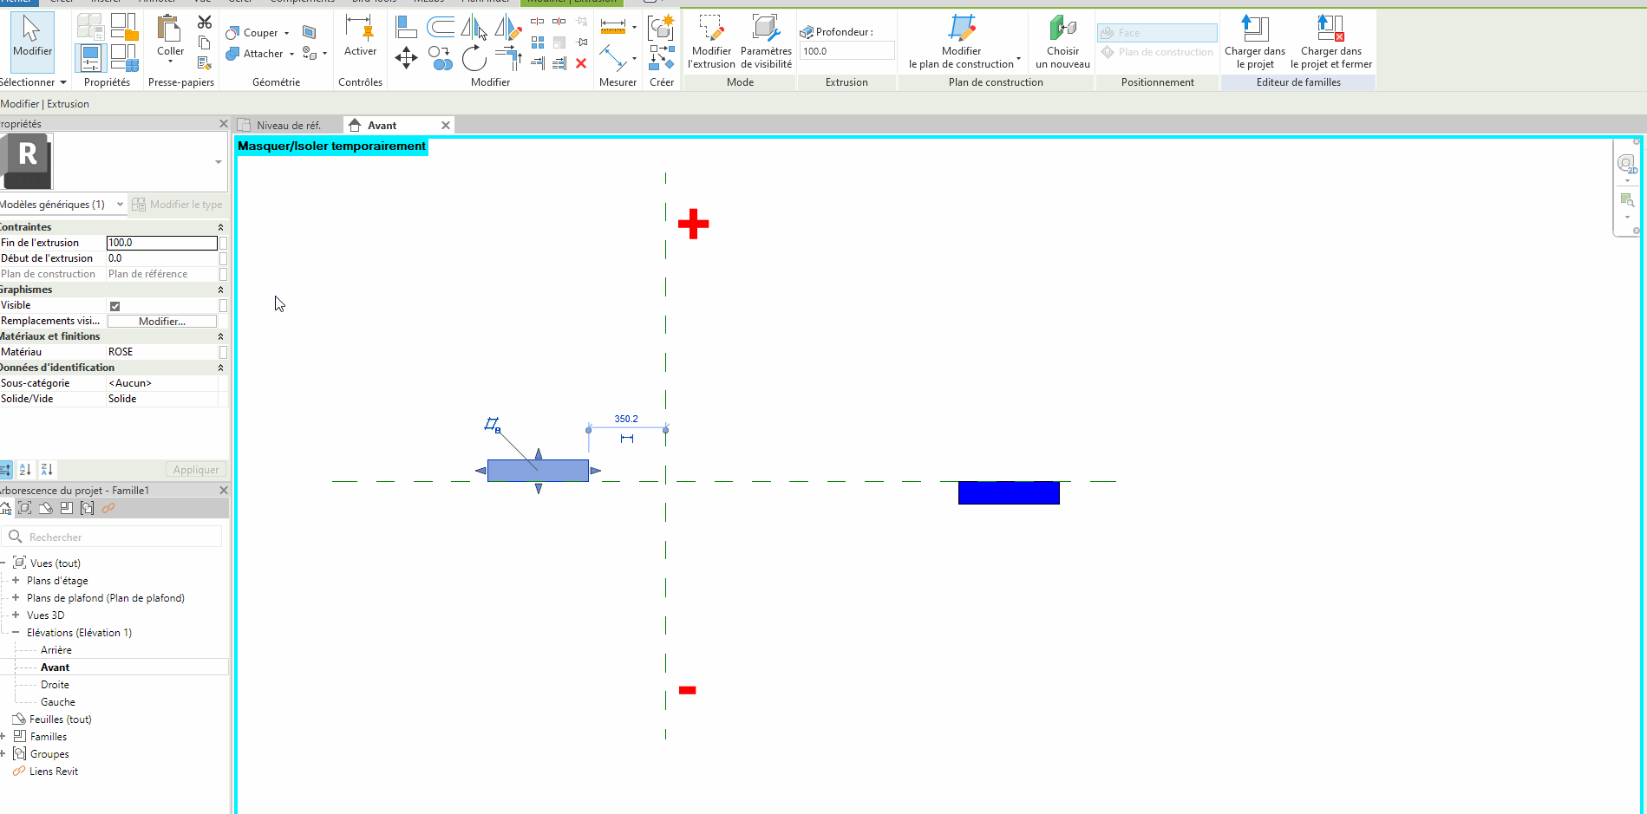Viewport: 1647px width, 814px height.
Task: Uncheck the Visible checkbox
Action: click(115, 306)
